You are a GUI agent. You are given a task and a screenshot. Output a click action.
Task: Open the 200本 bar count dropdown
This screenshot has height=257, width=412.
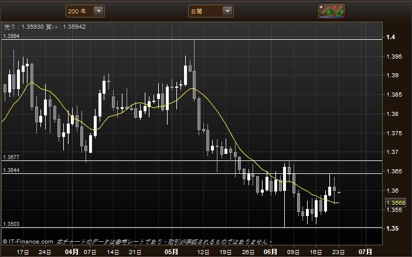click(x=85, y=11)
